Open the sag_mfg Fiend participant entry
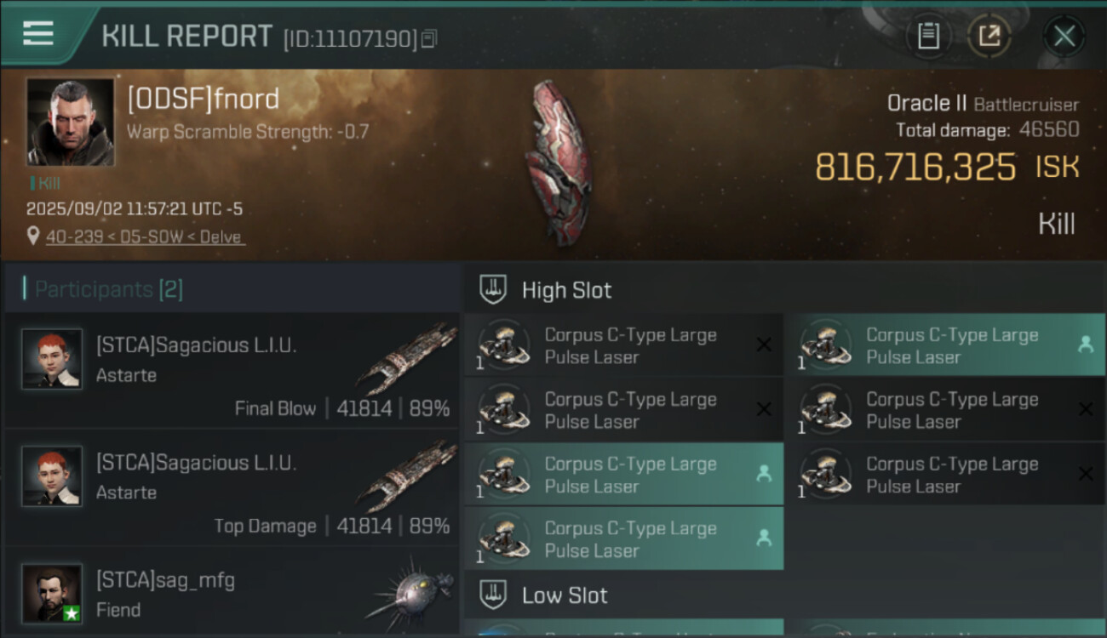Screen dimensions: 1107x638 [x=232, y=593]
